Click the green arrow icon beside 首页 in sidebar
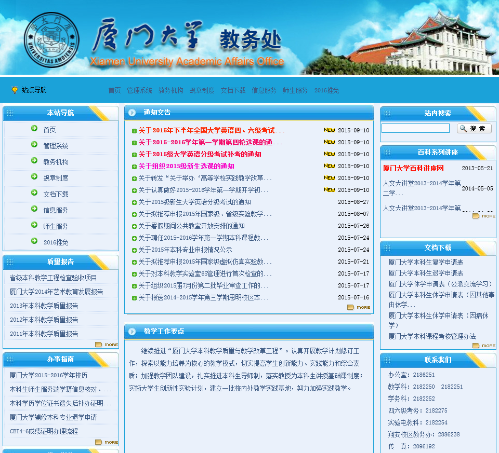This screenshot has width=499, height=453. [34, 128]
